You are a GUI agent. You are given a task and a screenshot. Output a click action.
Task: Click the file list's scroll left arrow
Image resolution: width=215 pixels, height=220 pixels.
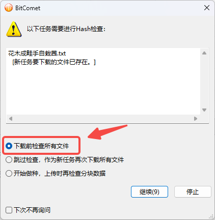pos(11,119)
